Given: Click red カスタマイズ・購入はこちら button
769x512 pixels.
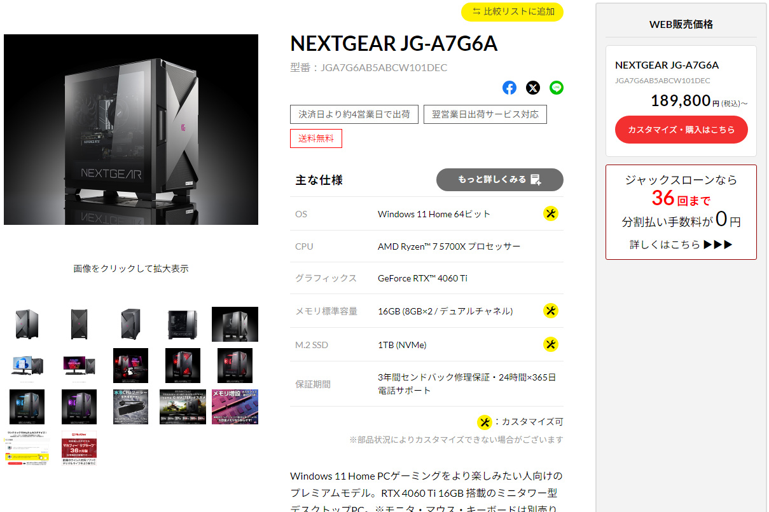Looking at the screenshot, I should coord(681,130).
